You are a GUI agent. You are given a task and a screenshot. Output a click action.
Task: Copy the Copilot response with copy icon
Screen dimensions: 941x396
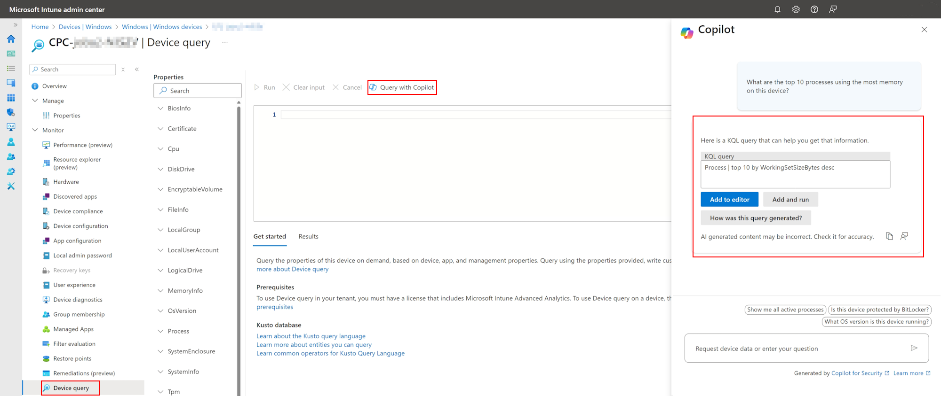(x=889, y=236)
